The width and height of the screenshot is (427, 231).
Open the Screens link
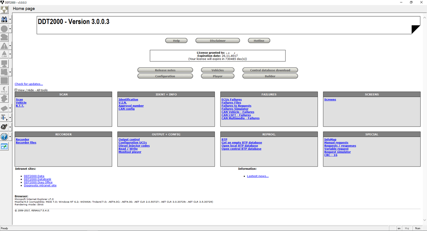(330, 100)
